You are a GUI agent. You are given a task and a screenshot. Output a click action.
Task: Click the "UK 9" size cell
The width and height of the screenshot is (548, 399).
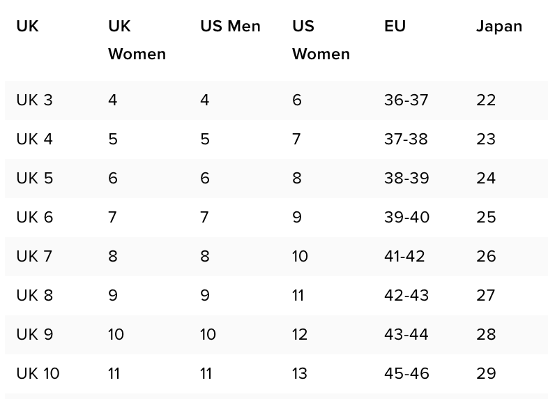click(x=34, y=334)
